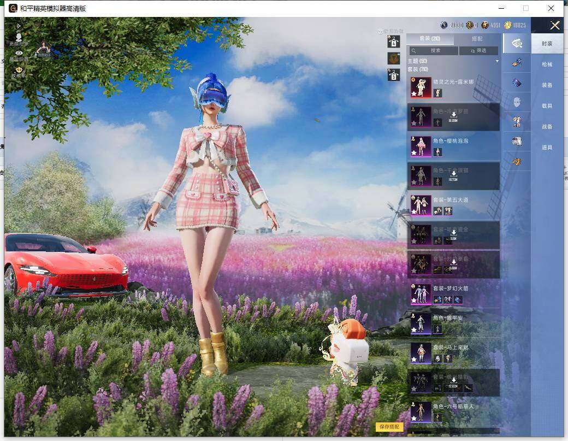
Task: Click the favorite star on 角色-樱桃泡泡
Action: tap(413, 153)
